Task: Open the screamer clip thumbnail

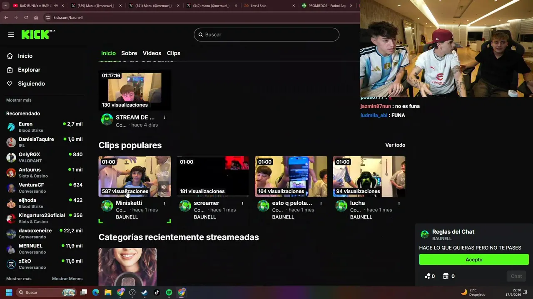Action: (213, 176)
